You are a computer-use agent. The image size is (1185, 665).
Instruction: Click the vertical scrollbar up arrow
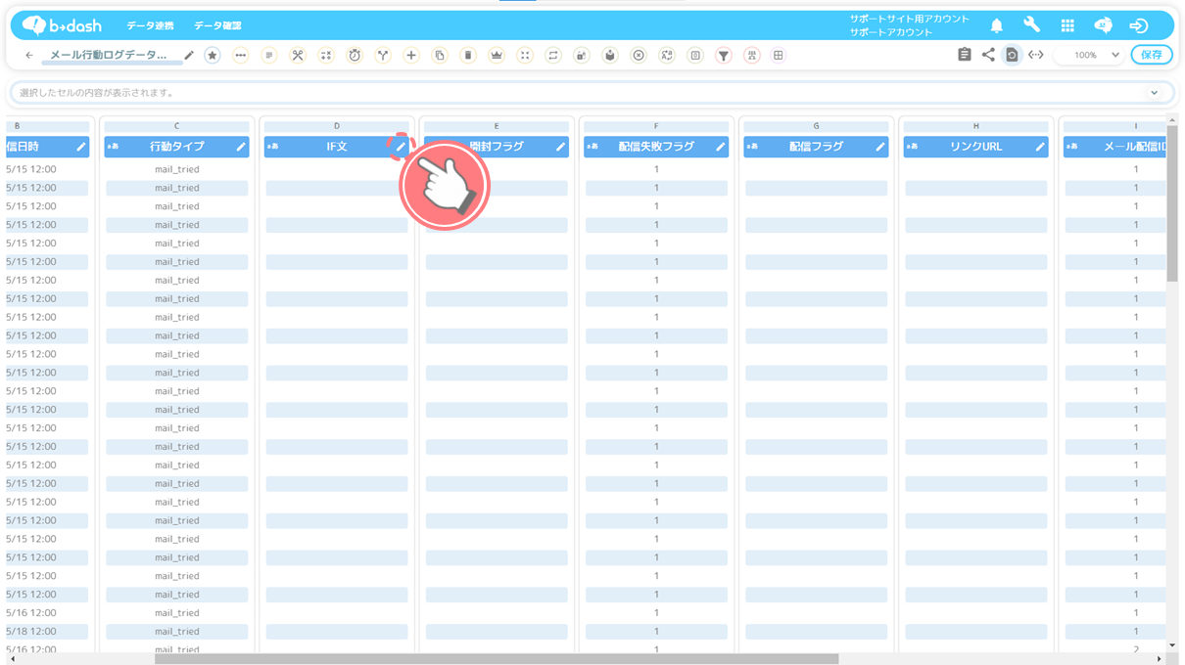(1172, 119)
